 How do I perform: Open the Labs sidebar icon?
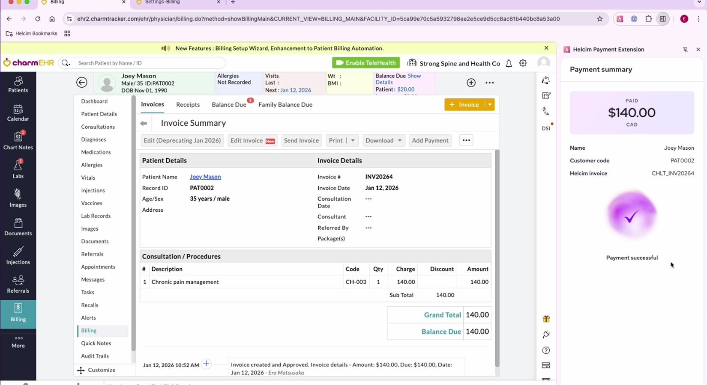click(x=18, y=170)
